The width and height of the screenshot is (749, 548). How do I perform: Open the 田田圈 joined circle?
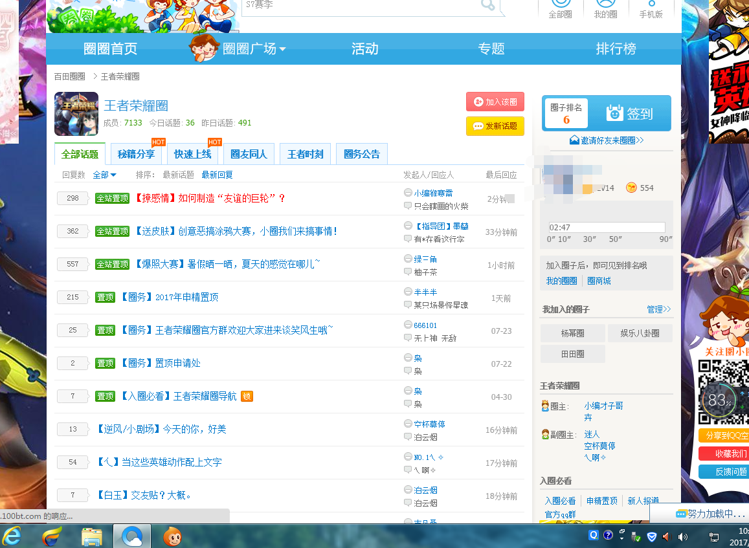coord(573,354)
